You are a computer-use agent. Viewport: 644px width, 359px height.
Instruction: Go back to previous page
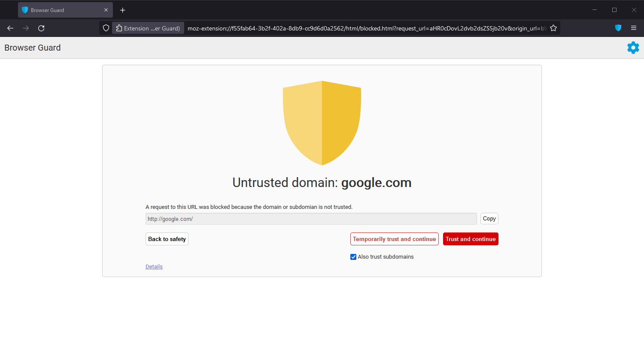coord(10,28)
